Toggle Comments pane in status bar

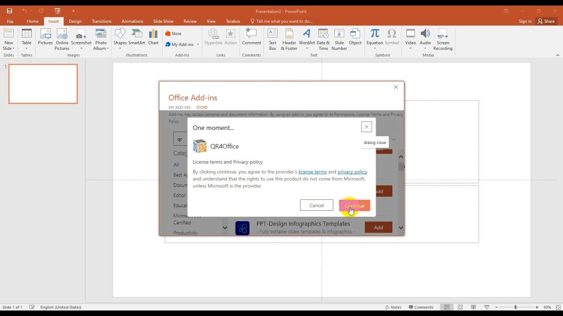click(x=421, y=307)
